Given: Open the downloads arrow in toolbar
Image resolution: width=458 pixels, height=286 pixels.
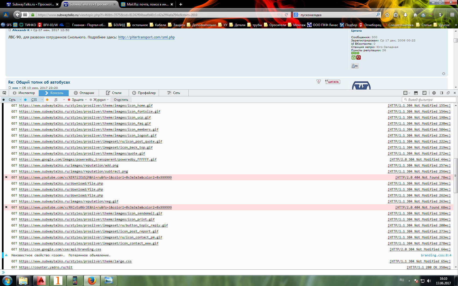Looking at the screenshot, I should tap(405, 15).
